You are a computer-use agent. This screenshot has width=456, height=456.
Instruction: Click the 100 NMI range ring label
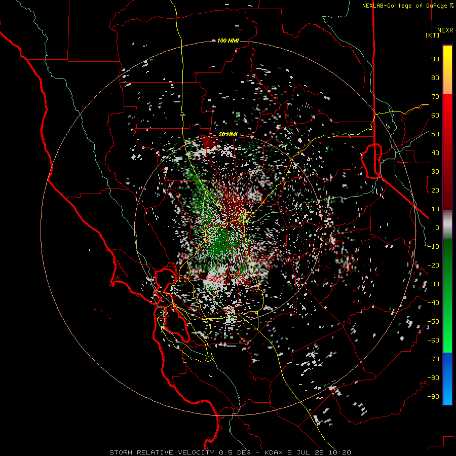click(228, 41)
